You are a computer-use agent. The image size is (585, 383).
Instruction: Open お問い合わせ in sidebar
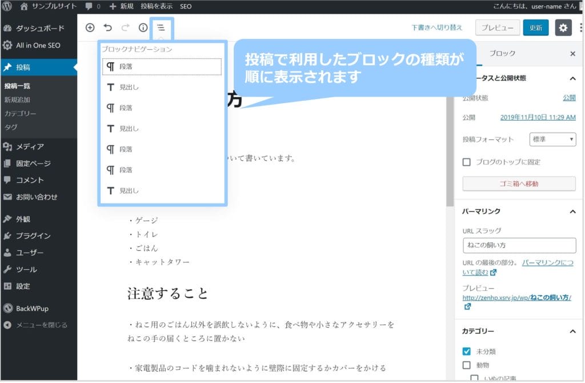39,197
